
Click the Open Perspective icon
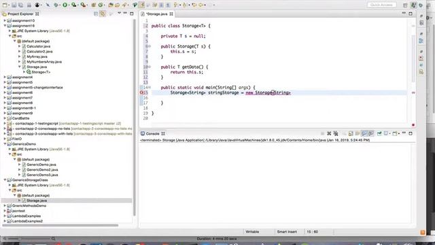[405, 5]
